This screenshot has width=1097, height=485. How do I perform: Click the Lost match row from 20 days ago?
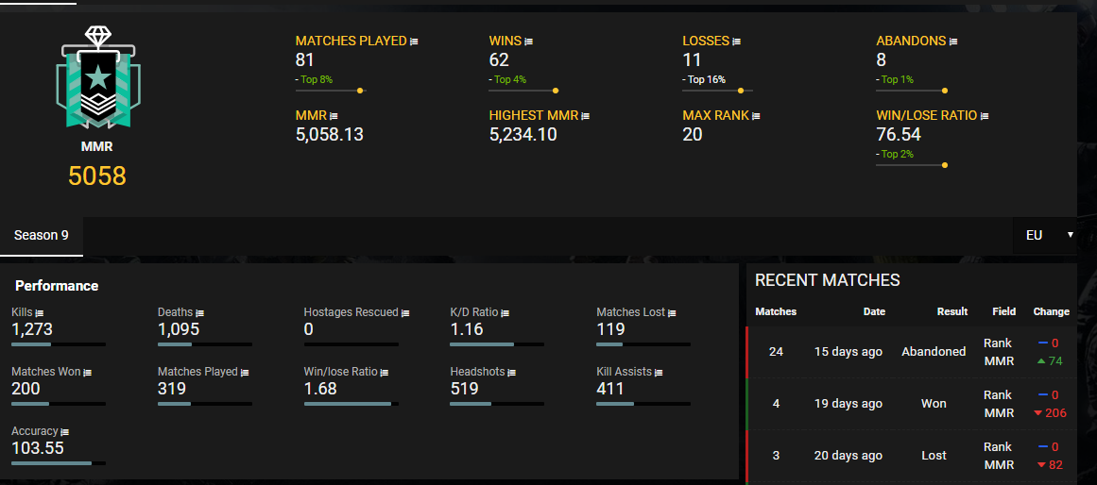(x=912, y=456)
